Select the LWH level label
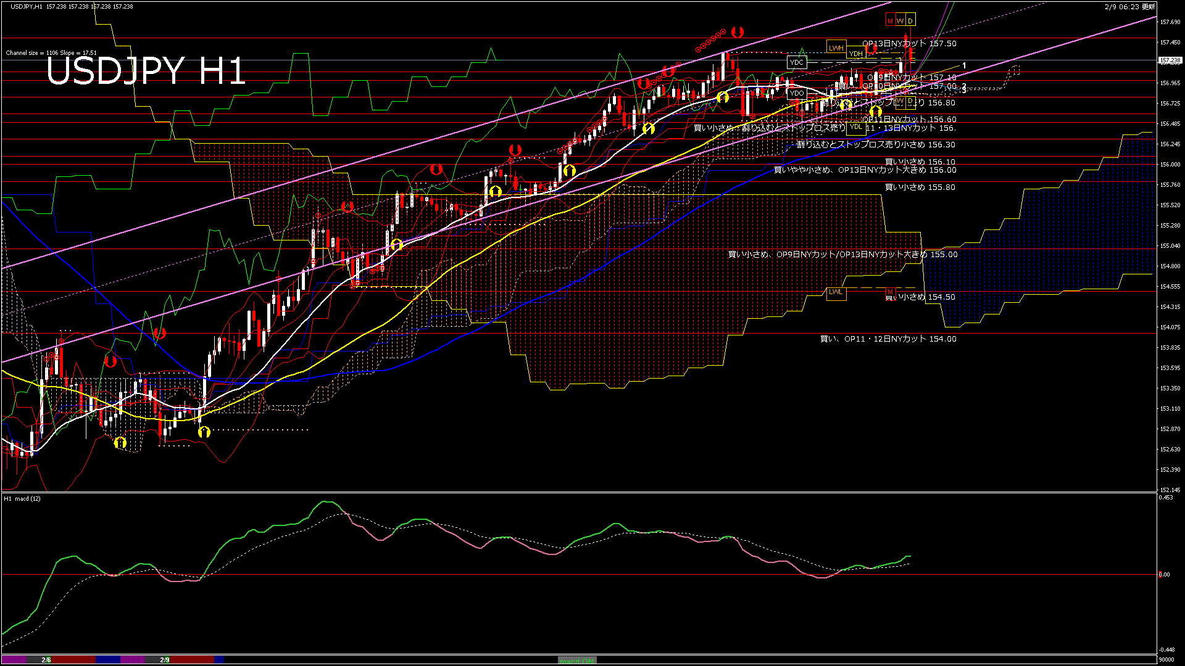The height and width of the screenshot is (666, 1185). pyautogui.click(x=836, y=47)
